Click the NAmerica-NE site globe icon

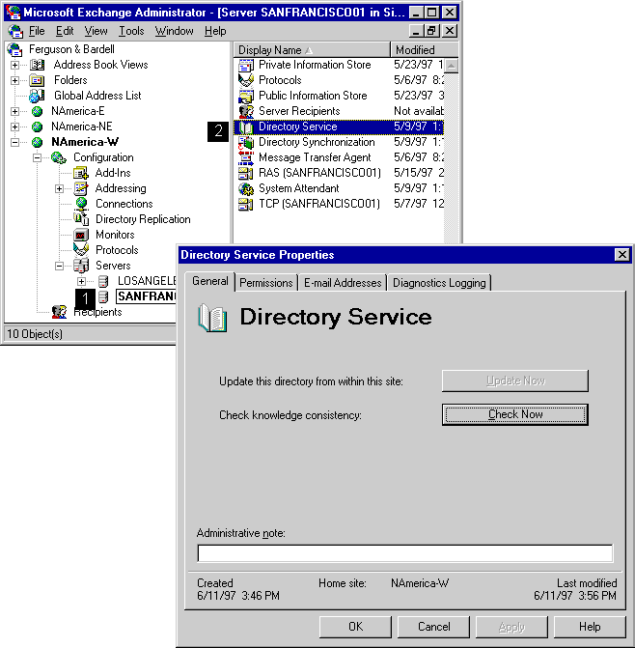coord(38,127)
